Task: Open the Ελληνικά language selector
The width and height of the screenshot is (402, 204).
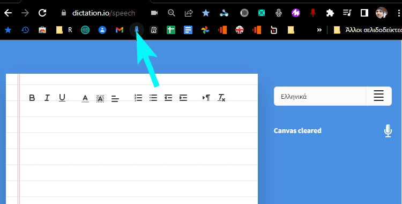Action: [x=319, y=96]
